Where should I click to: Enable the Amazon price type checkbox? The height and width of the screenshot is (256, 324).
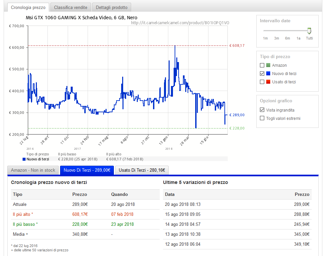(262, 65)
